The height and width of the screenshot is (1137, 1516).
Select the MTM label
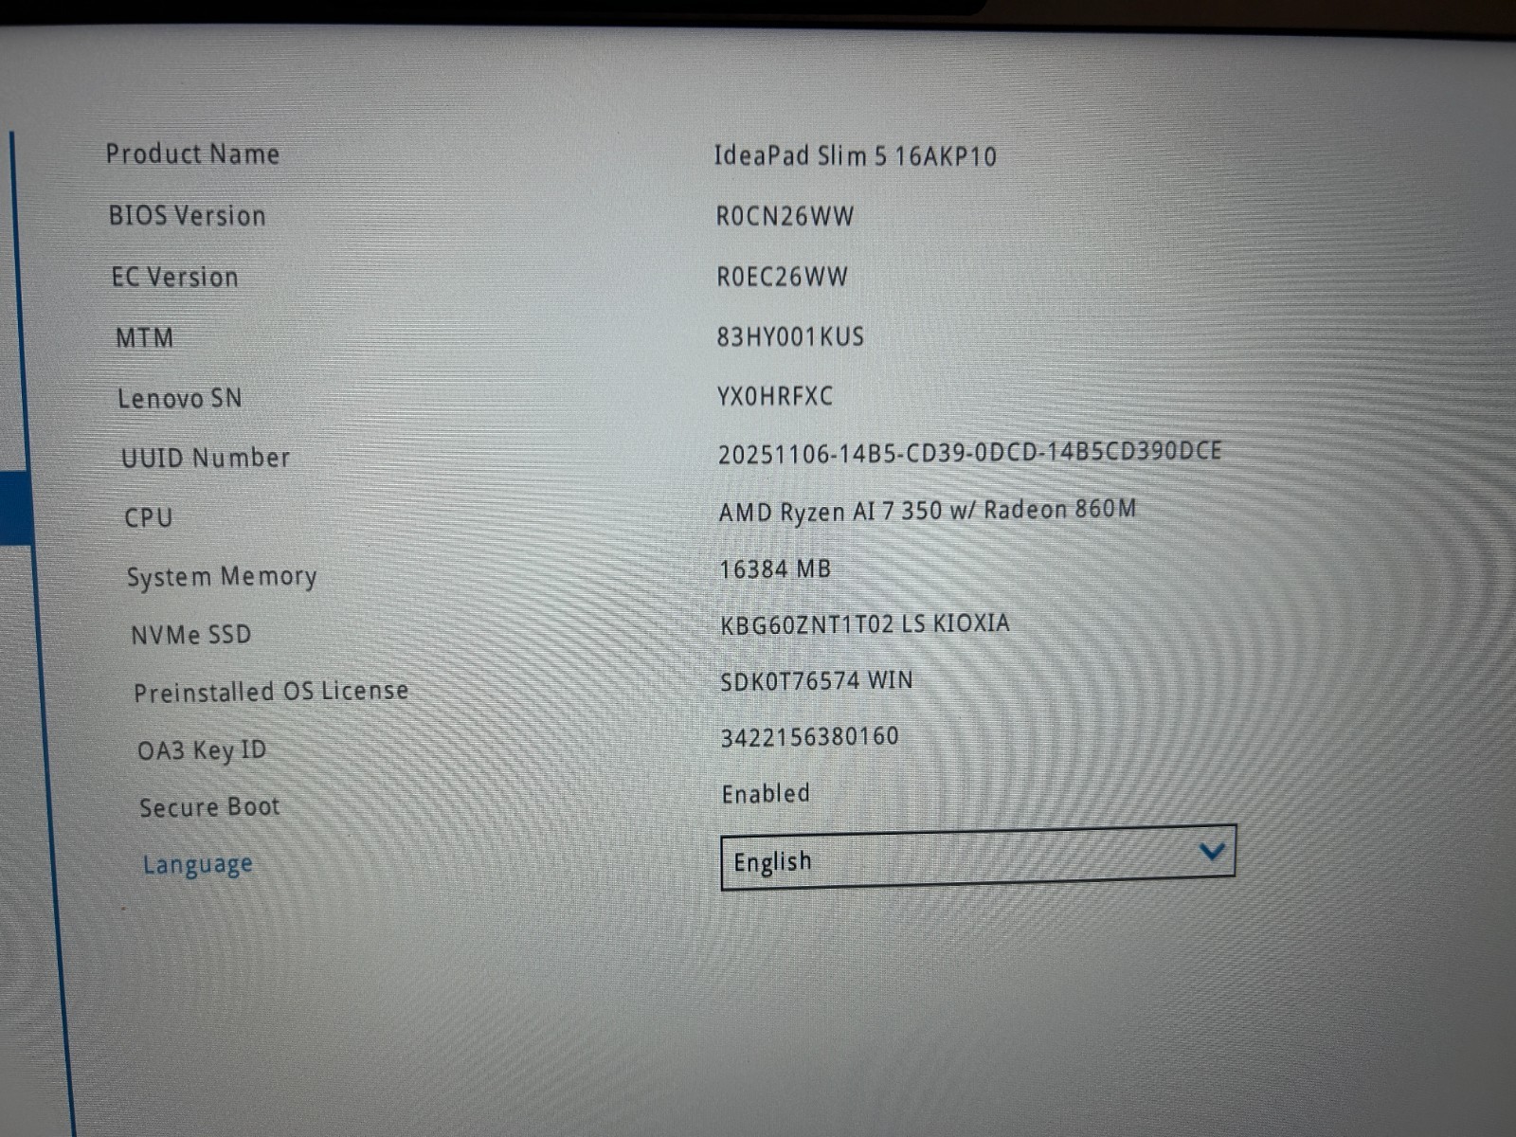[x=144, y=337]
